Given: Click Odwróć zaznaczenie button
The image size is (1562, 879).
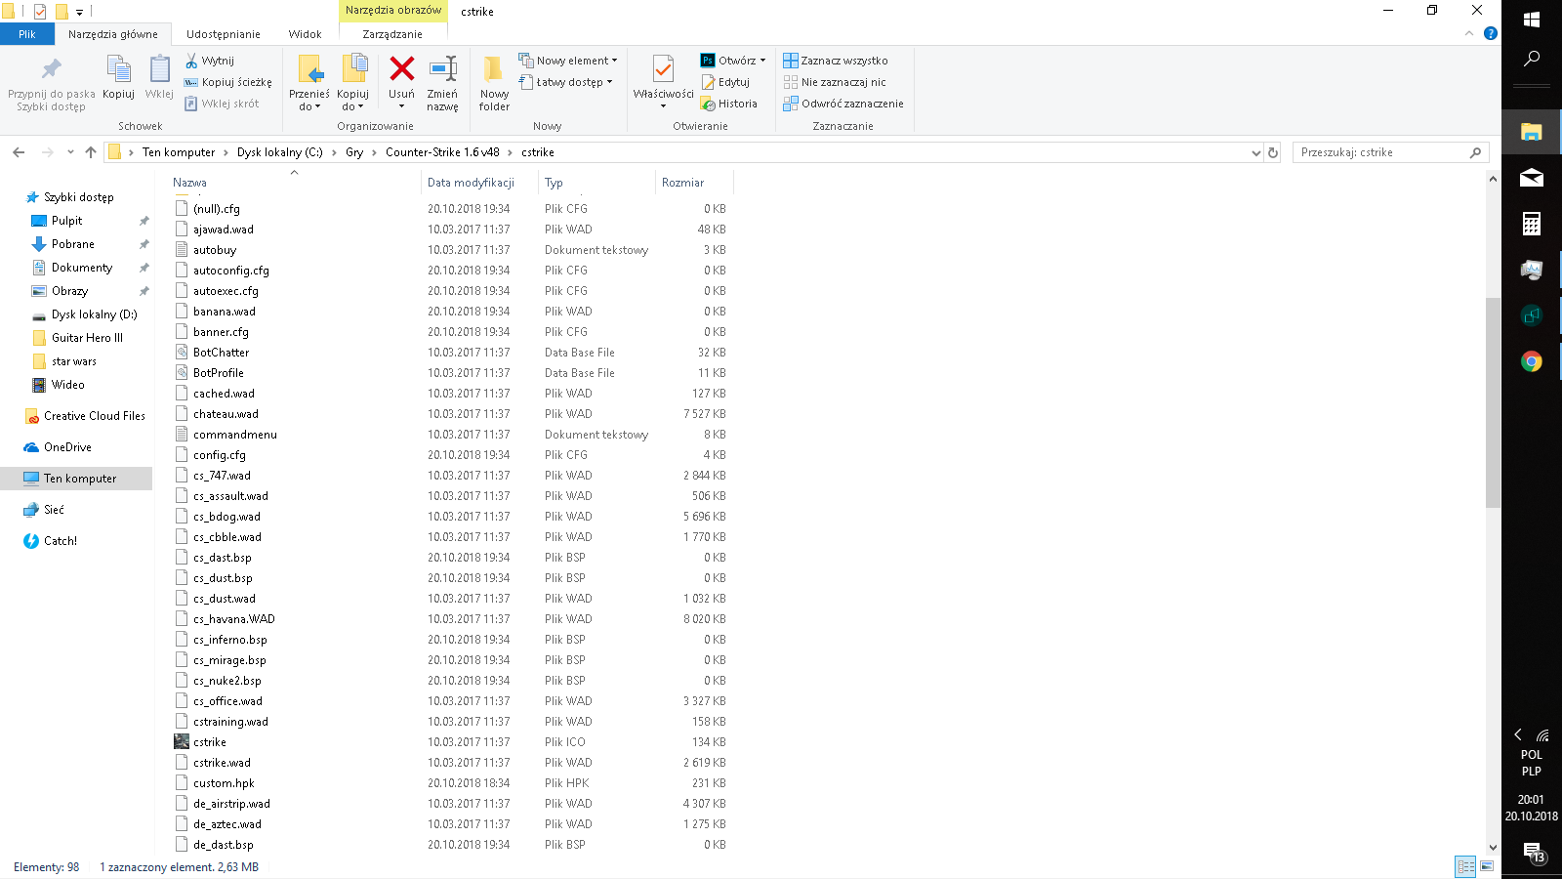Looking at the screenshot, I should coord(843,104).
